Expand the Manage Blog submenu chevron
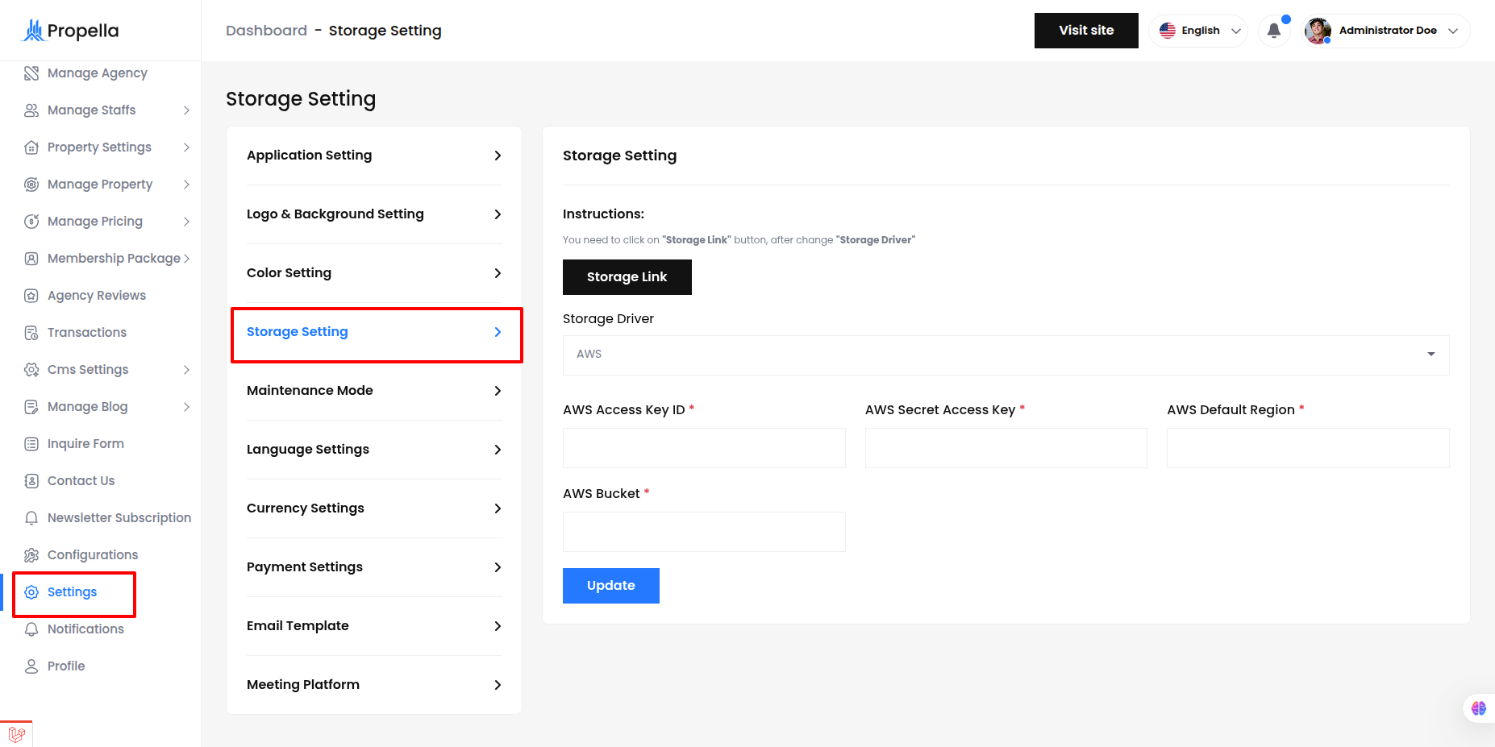This screenshot has width=1495, height=747. [186, 407]
